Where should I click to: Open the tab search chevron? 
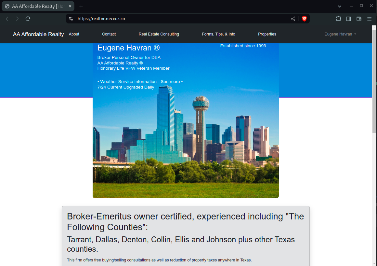(340, 6)
